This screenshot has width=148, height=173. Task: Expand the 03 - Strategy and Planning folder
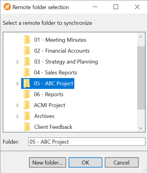click(x=18, y=62)
